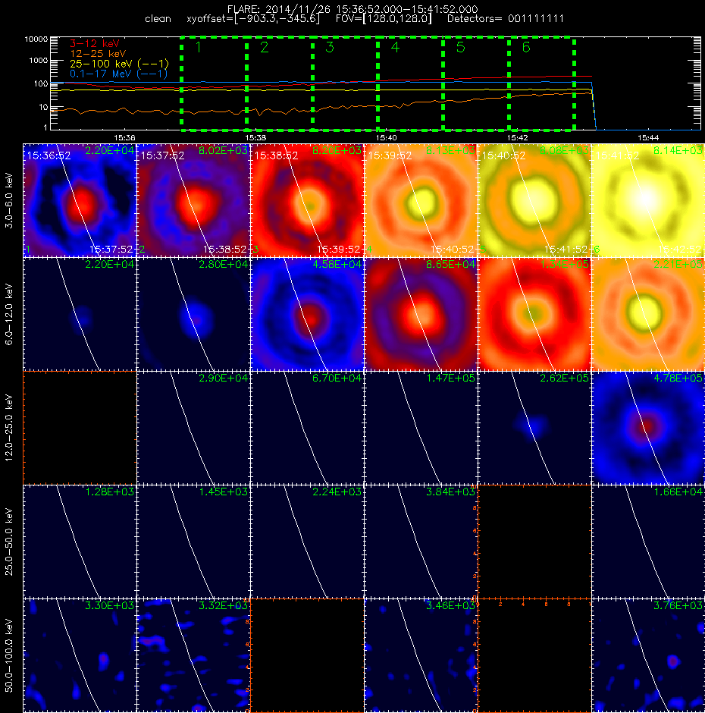
Task: Select the 3.0-6.0 keV image for interval 3
Action: point(307,200)
